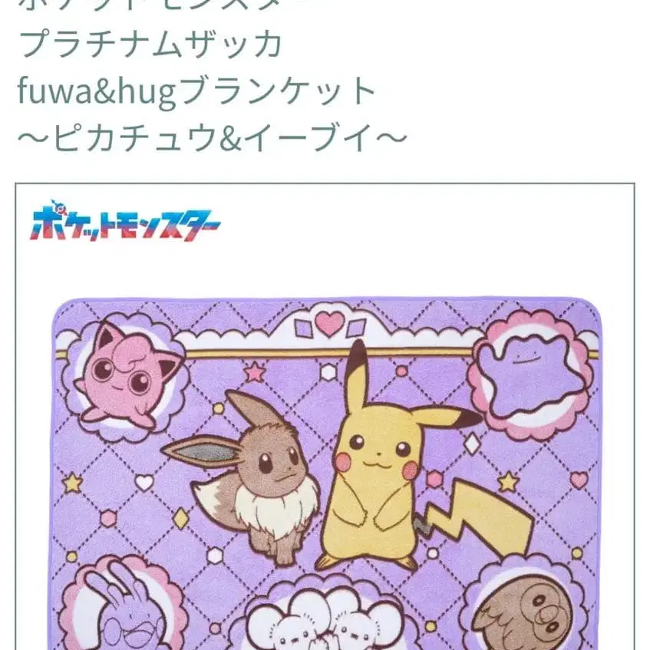The width and height of the screenshot is (650, 650).
Task: Tap the Goodra character at bottom left
Action: click(124, 609)
